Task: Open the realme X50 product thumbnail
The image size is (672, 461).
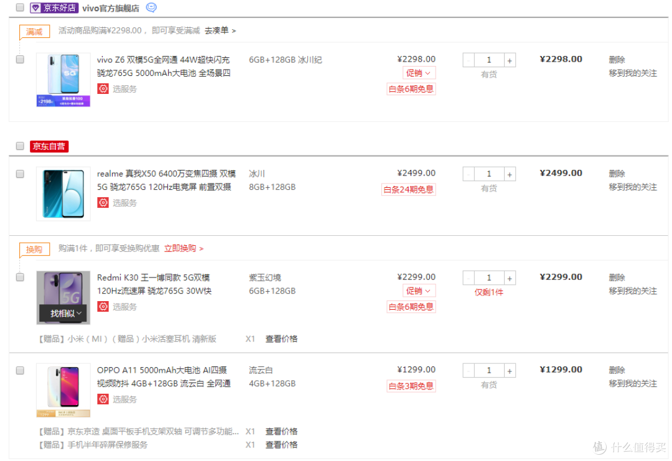Action: coord(63,193)
